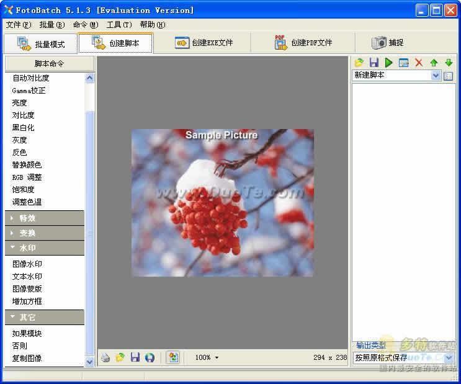Open image with folder icon below preview

pos(120,357)
